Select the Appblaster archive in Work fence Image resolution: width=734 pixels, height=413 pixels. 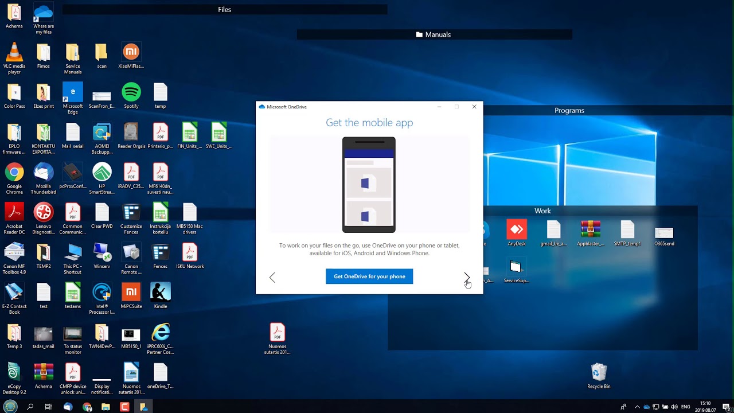pyautogui.click(x=591, y=233)
